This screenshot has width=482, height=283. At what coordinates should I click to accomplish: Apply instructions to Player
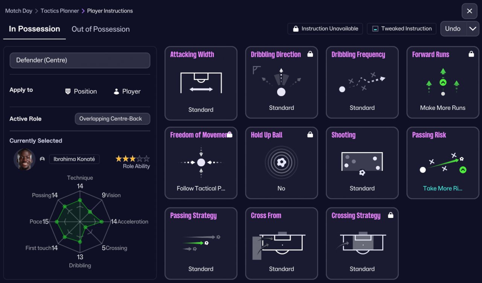(x=127, y=91)
